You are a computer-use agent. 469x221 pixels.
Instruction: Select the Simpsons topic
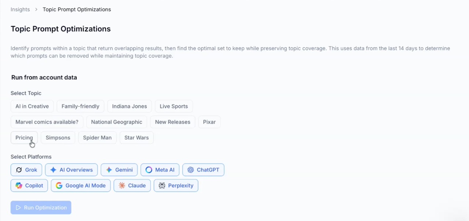[x=58, y=138]
